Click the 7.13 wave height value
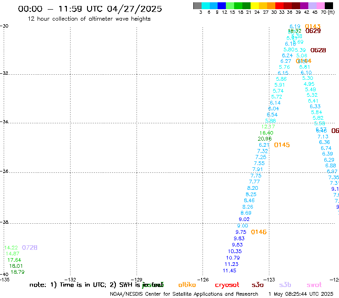Screen dimensions: 339x298 [x=323, y=137]
